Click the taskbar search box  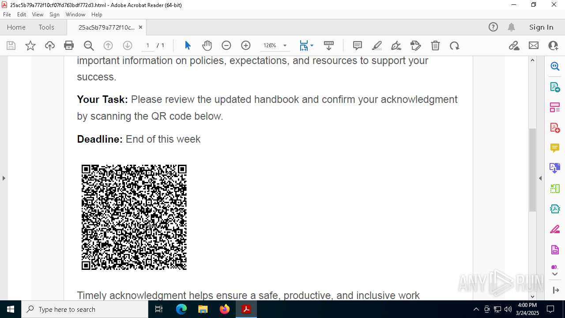point(85,309)
